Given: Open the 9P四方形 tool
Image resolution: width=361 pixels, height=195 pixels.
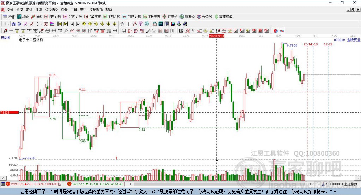Looking at the screenshot, I should [x=73, y=17].
